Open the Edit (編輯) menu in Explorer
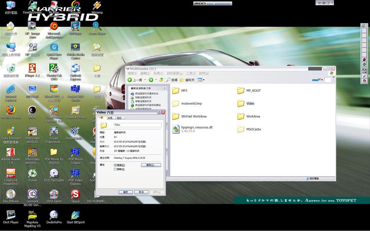Image resolution: width=370 pixels, height=231 pixels. click(x=145, y=73)
